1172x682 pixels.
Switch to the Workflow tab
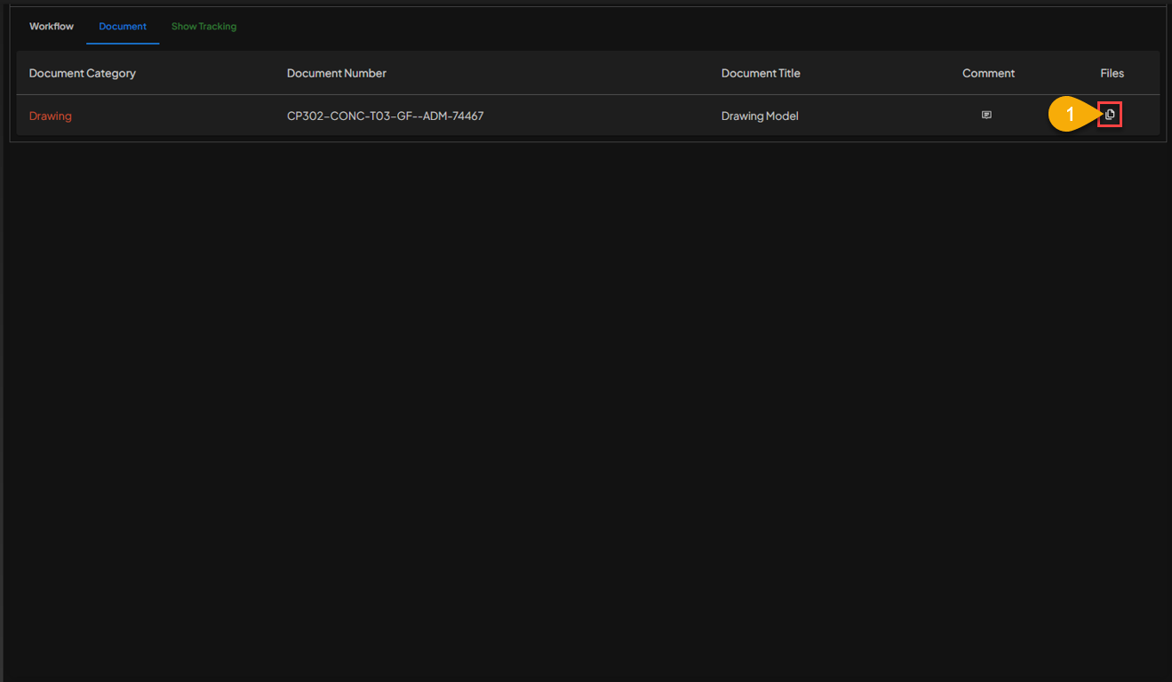52,27
